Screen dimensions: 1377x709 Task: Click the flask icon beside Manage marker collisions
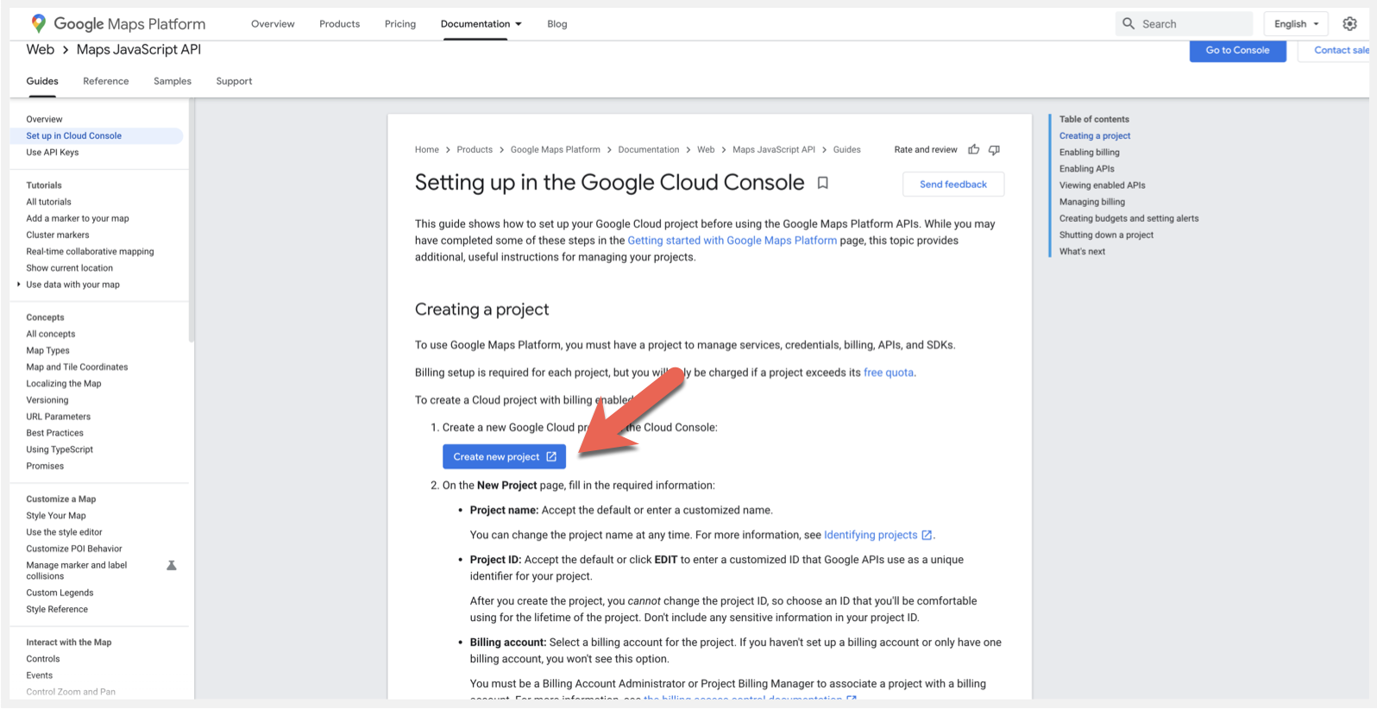pyautogui.click(x=171, y=566)
